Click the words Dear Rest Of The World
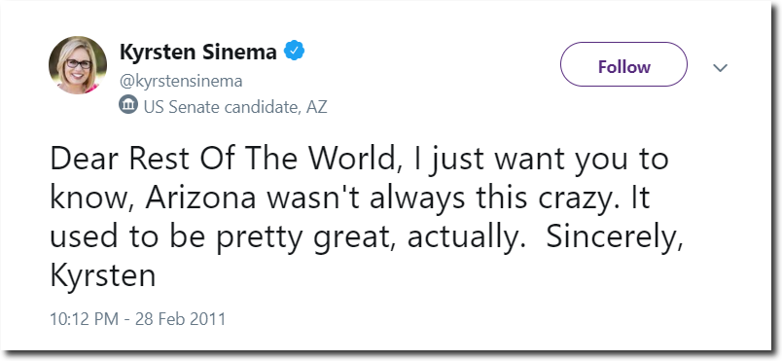Image resolution: width=782 pixels, height=361 pixels. pyautogui.click(x=223, y=159)
